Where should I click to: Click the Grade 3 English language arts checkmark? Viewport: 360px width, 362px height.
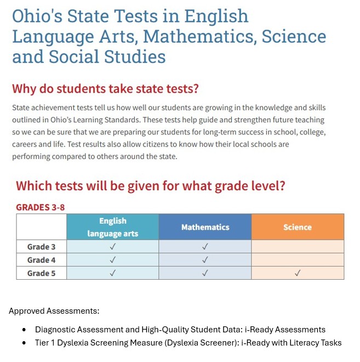coord(112,247)
